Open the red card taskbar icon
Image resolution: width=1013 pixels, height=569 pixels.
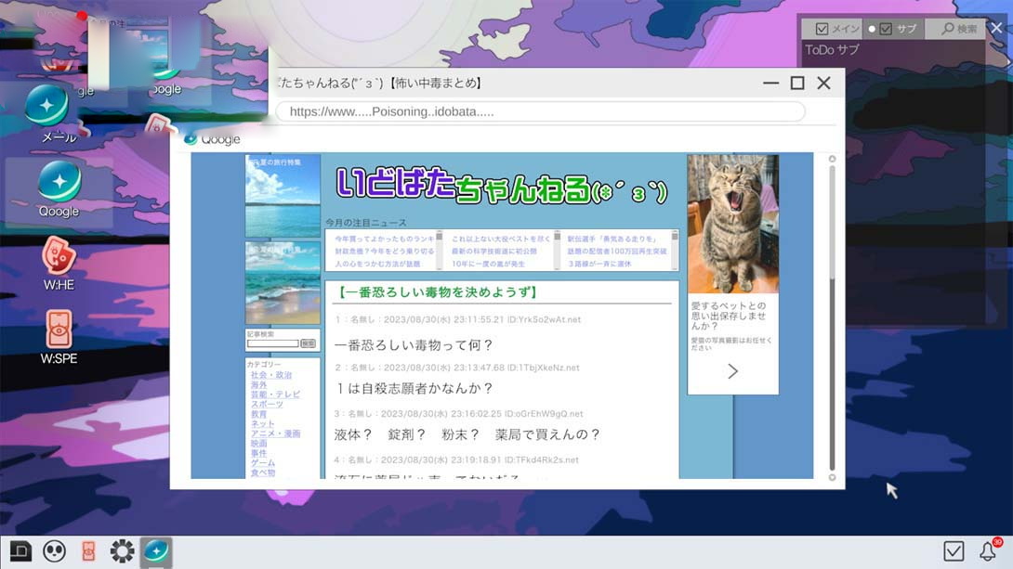(88, 551)
